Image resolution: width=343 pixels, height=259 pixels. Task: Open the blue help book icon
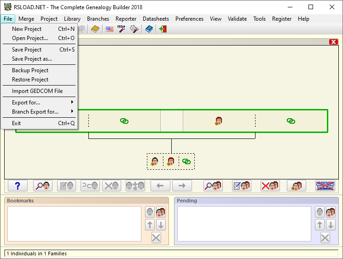click(149, 29)
